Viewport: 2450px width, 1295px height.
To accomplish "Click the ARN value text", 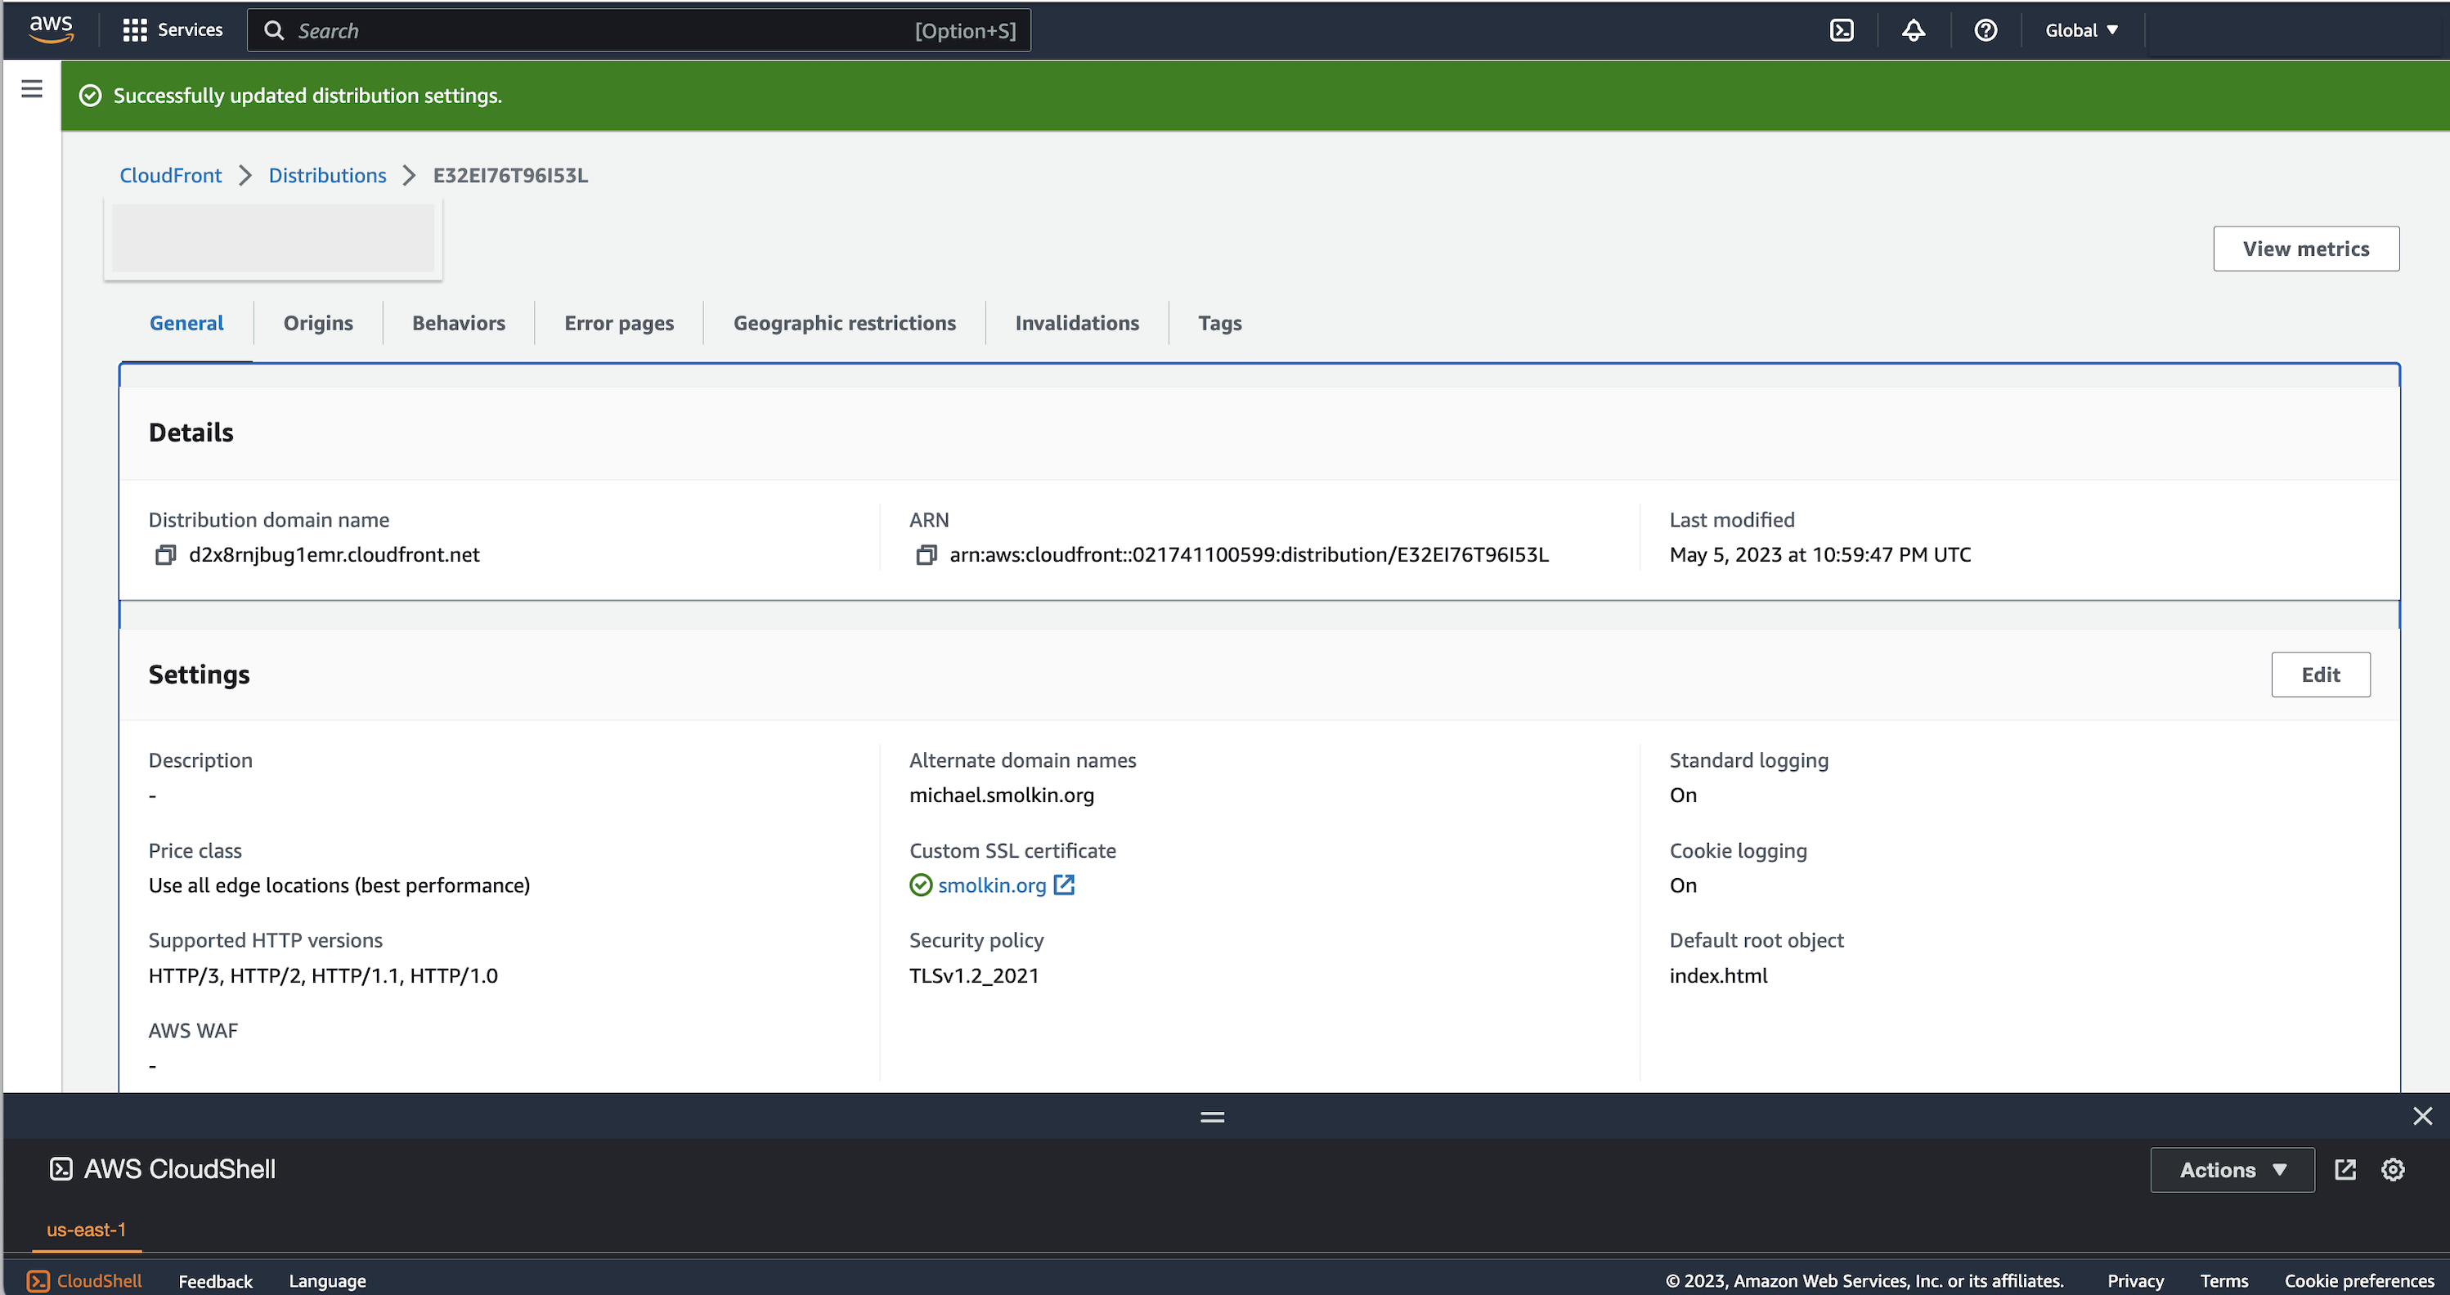I will click(1249, 554).
